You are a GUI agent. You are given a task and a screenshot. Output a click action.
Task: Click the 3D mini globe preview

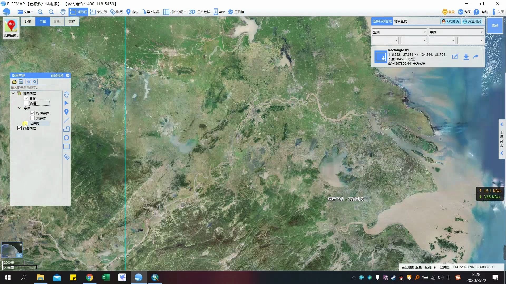12,250
